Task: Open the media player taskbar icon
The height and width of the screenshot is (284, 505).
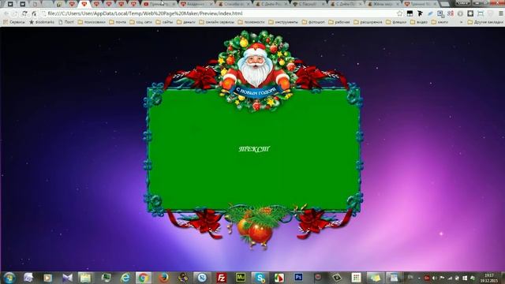Action: (47, 278)
